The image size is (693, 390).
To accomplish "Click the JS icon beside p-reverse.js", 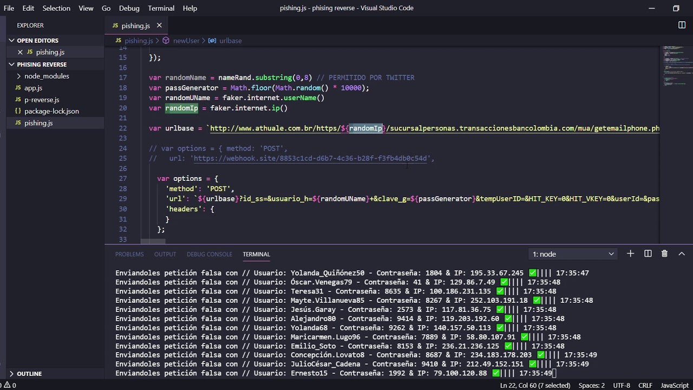I will [x=18, y=100].
